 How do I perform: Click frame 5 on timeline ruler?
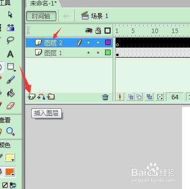point(133,31)
